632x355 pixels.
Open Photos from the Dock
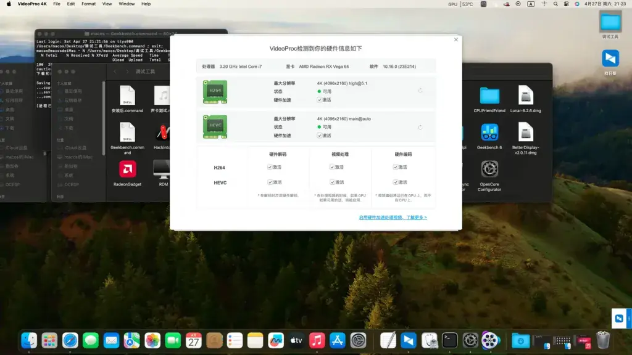pyautogui.click(x=152, y=340)
